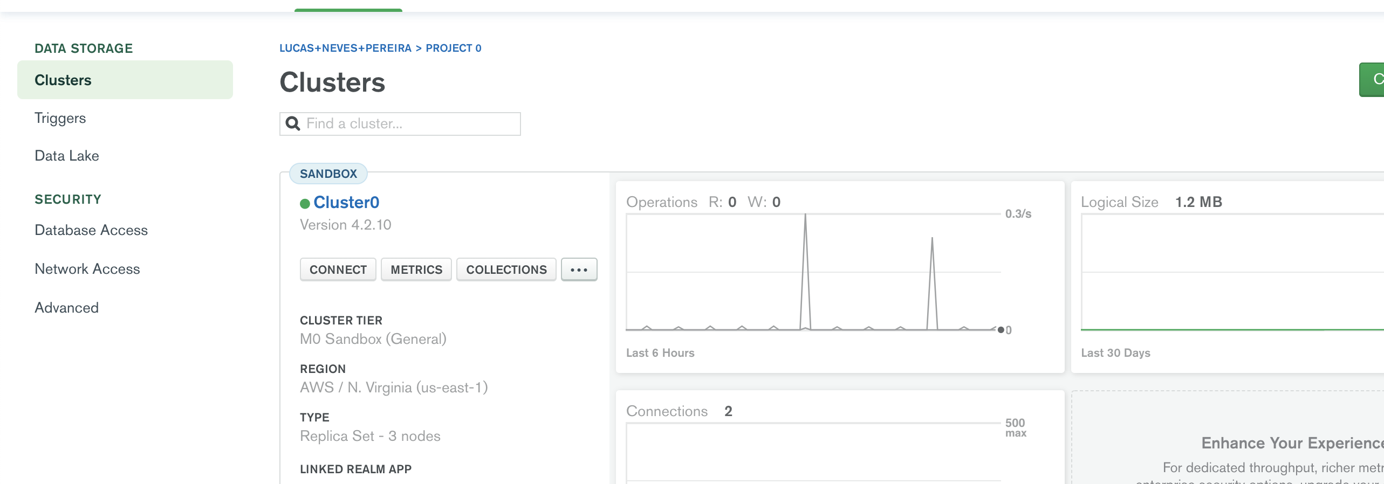Open the three-dots more options menu
The width and height of the screenshot is (1384, 484).
(579, 269)
